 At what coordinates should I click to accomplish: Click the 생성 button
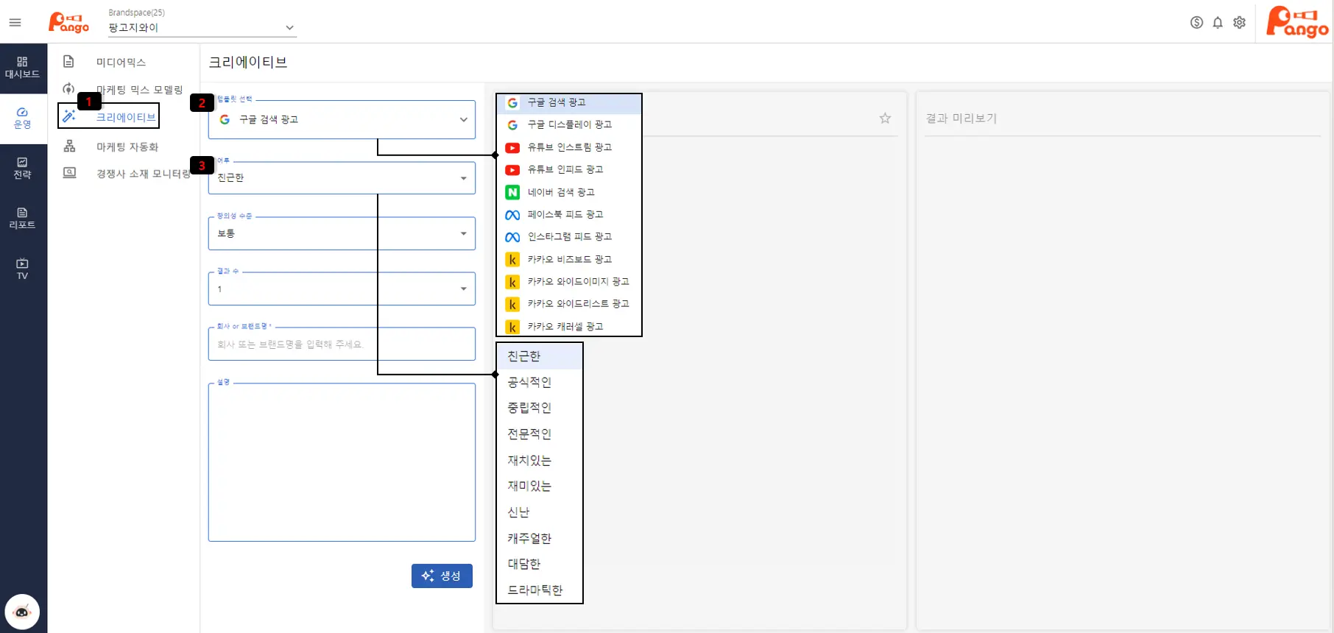(442, 576)
